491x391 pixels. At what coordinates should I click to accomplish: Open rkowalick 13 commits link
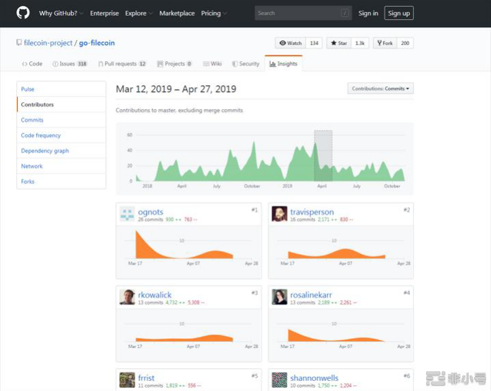click(x=151, y=302)
